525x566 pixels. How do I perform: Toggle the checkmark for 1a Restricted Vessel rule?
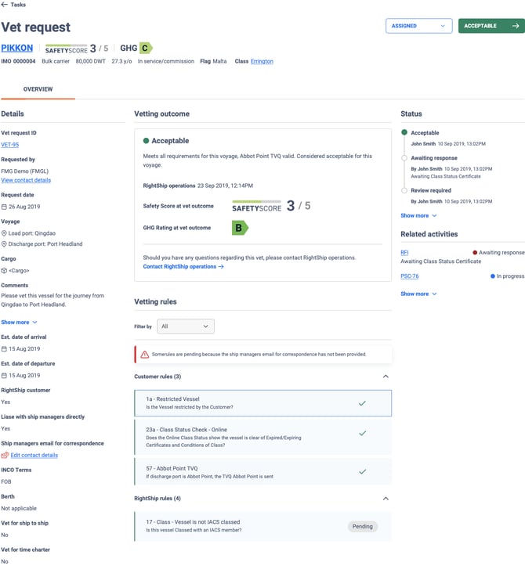point(361,403)
